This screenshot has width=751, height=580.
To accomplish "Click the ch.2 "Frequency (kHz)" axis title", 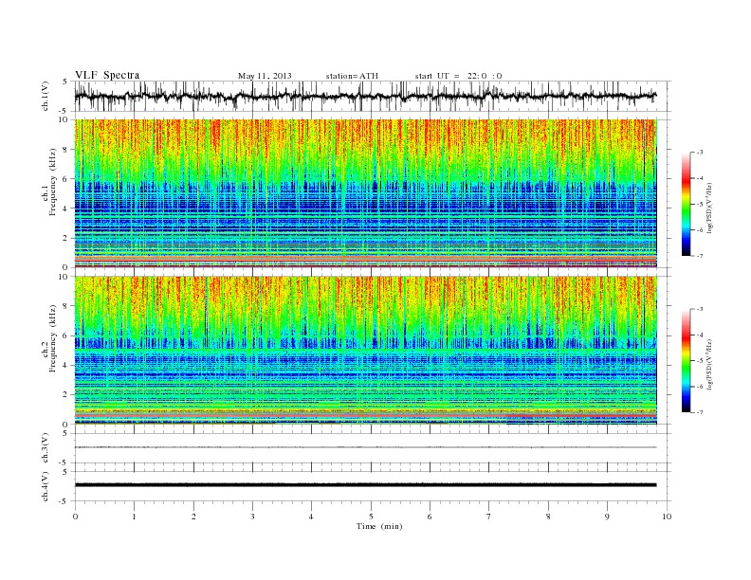I will pos(53,337).
